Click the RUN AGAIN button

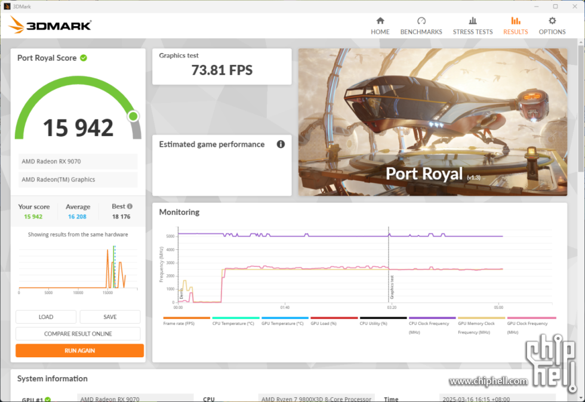tap(79, 350)
